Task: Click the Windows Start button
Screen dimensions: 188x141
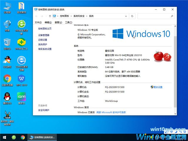Action: tap(4, 137)
